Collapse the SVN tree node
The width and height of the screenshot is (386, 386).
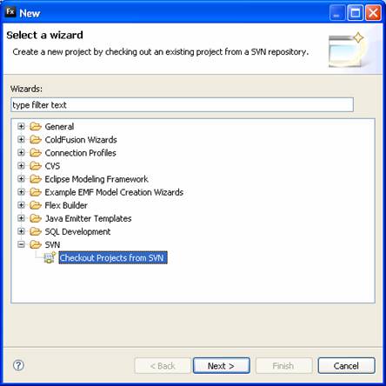point(21,244)
